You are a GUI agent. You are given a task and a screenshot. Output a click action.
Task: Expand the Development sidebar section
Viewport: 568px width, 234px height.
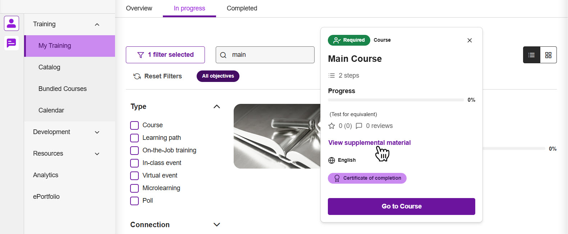(97, 132)
